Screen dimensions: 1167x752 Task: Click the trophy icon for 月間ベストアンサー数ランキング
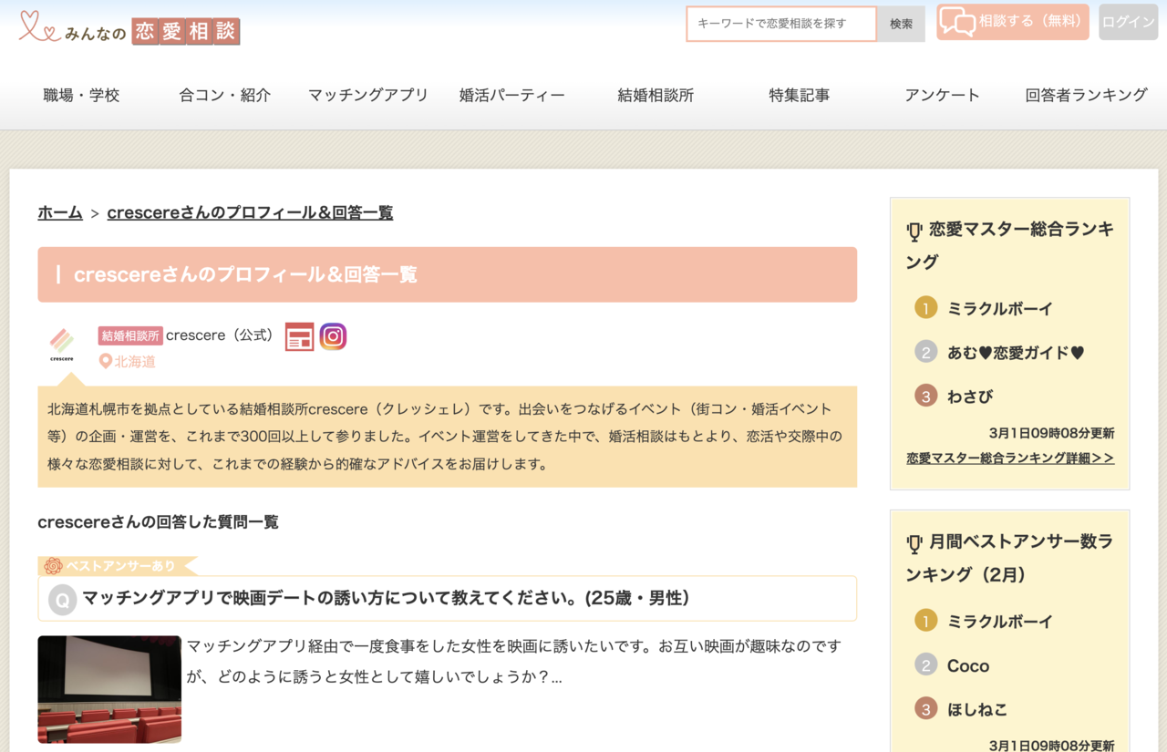pos(914,544)
